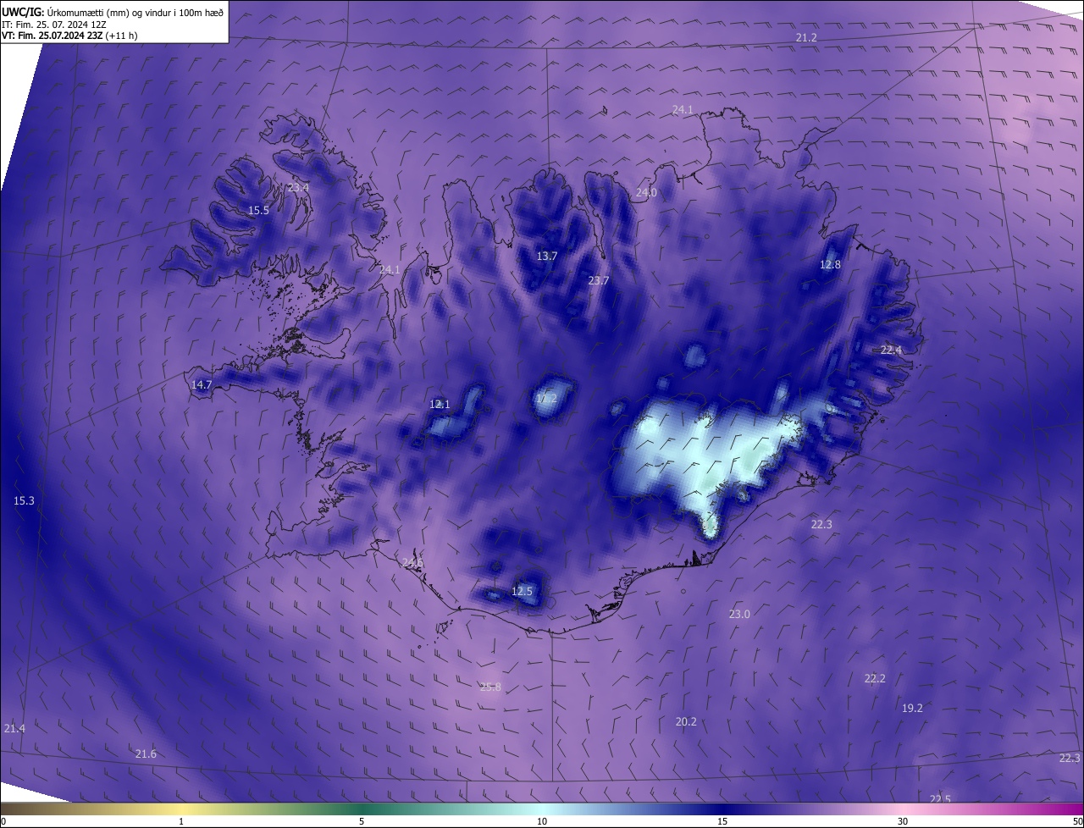1084x828 pixels.
Task: Click the 'VT: Fim. 25.07.2024 23Z (+11 h)' line
Action: pos(71,36)
